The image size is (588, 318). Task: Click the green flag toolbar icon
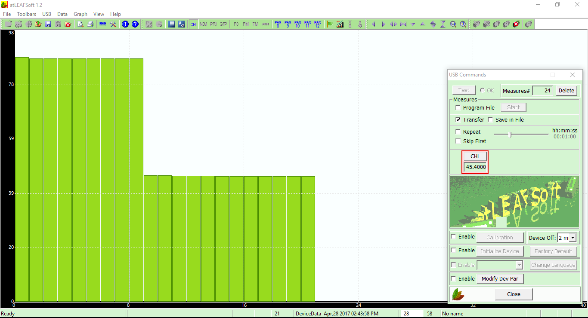330,24
